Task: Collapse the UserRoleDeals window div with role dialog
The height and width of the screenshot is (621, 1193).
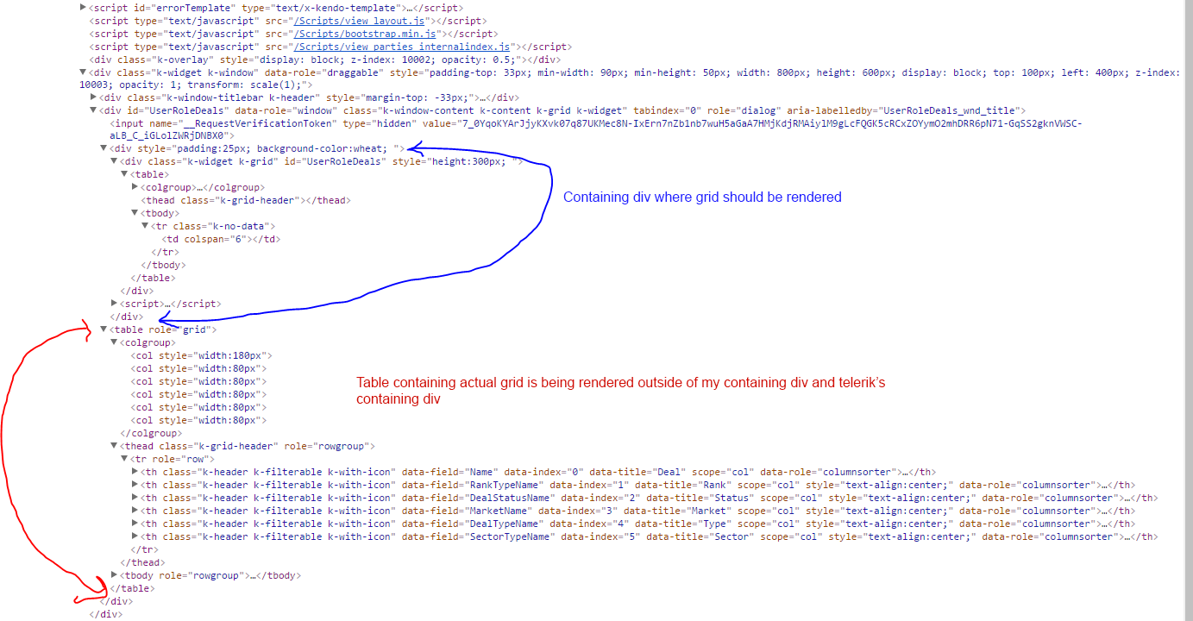Action: (93, 110)
